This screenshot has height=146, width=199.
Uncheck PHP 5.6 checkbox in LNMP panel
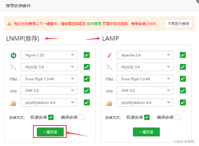(x=87, y=90)
